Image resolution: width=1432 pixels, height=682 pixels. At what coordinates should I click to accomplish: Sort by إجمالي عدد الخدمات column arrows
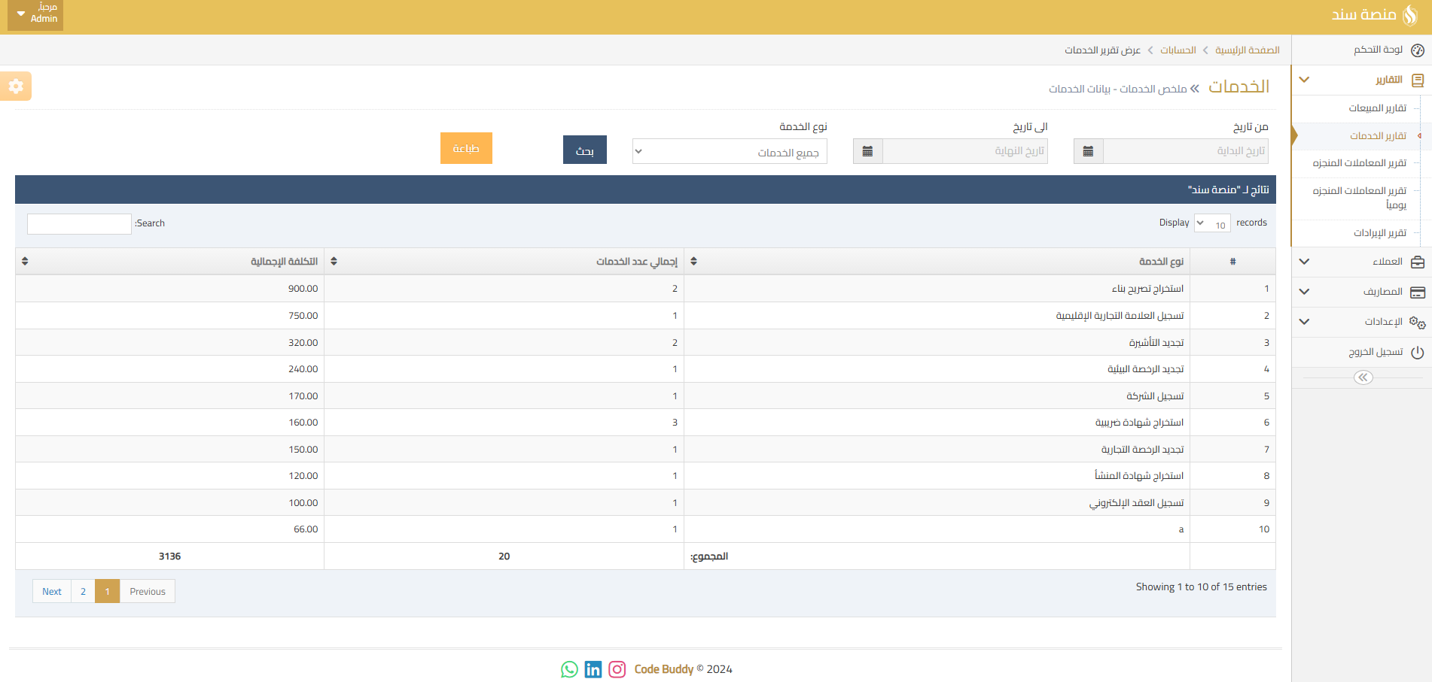click(334, 261)
